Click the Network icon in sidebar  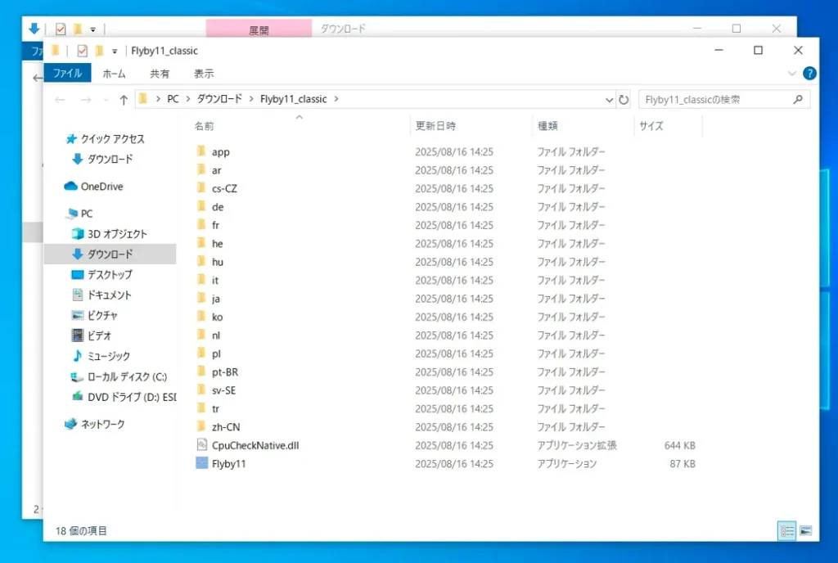70,424
